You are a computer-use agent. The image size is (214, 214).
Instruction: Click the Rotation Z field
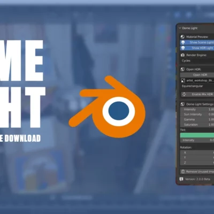197,163
